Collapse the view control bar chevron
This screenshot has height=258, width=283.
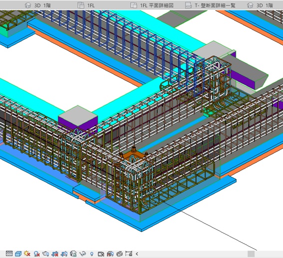[x=137, y=254]
